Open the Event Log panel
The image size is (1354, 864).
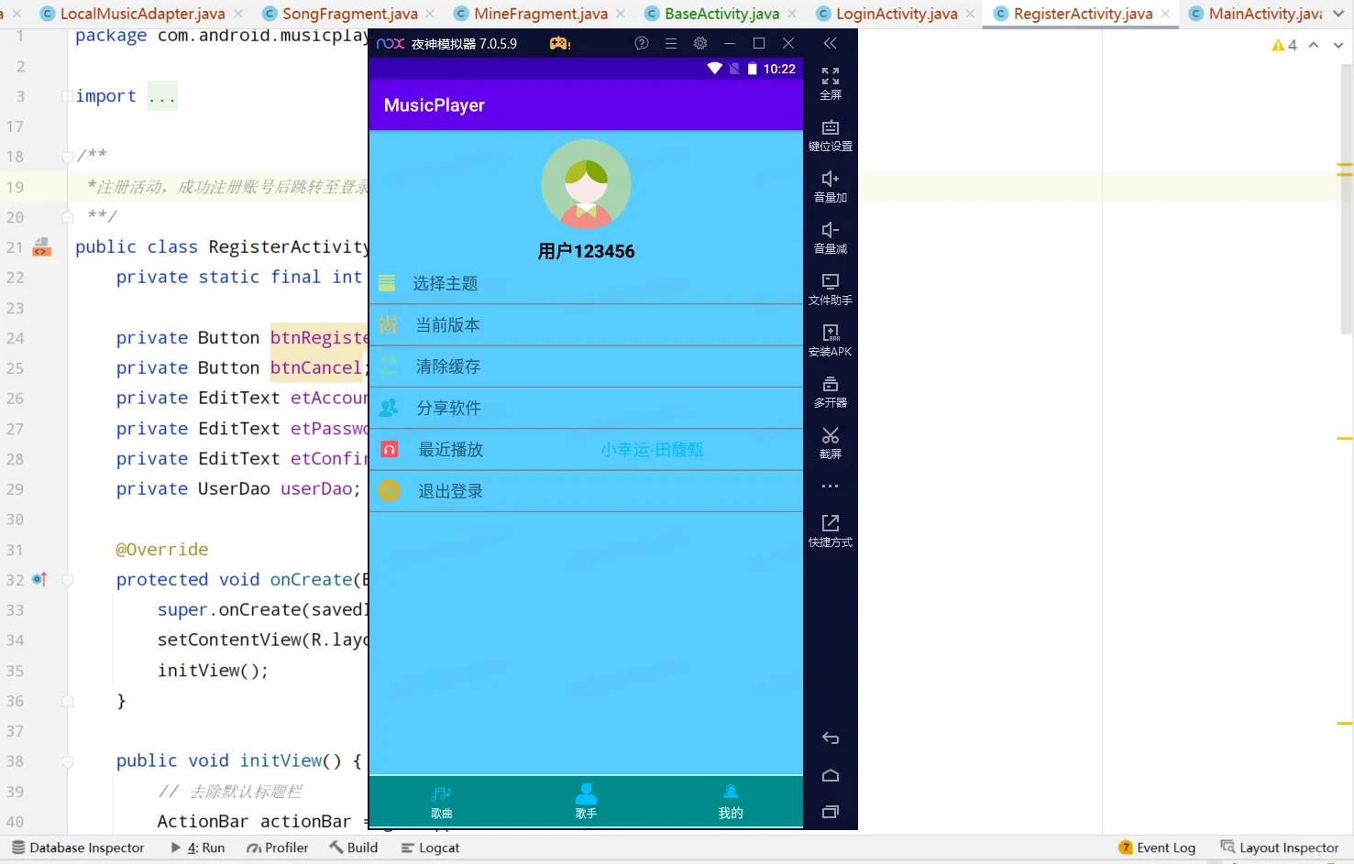[1157, 848]
